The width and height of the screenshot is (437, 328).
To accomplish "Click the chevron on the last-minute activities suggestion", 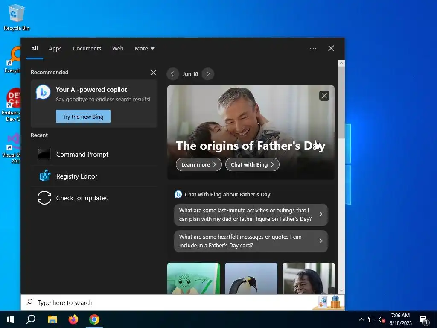I will coord(321,214).
